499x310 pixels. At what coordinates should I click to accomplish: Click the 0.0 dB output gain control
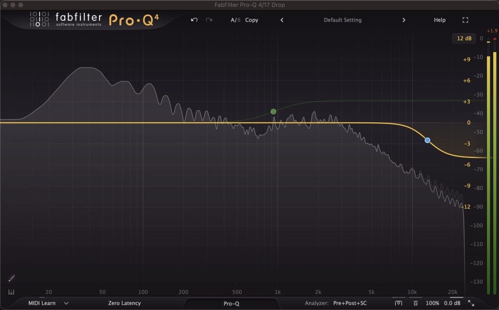[452, 303]
